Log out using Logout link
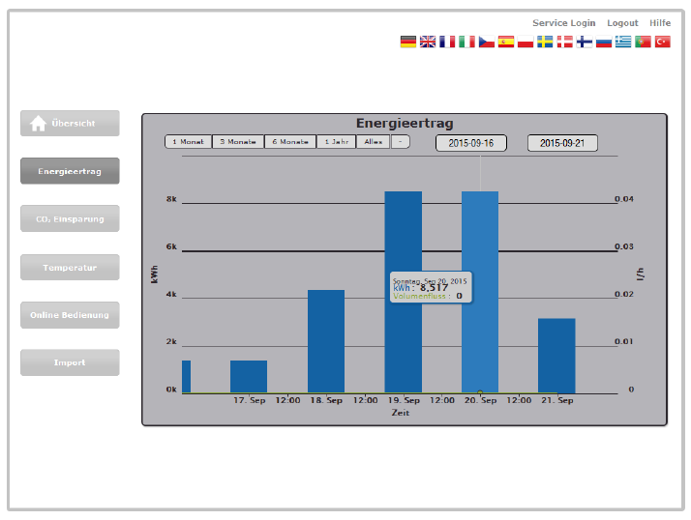691x520 pixels. [x=622, y=23]
